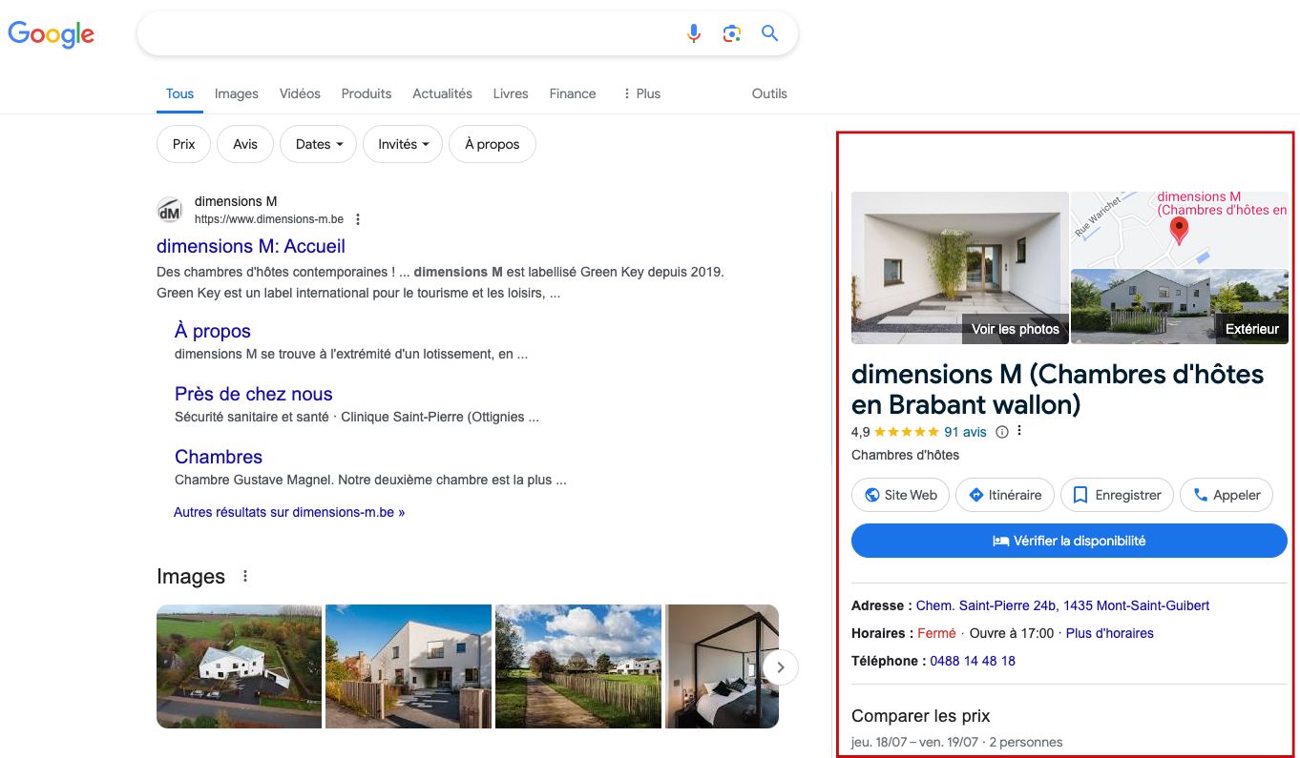Click the magnifying glass search icon

pyautogui.click(x=769, y=34)
